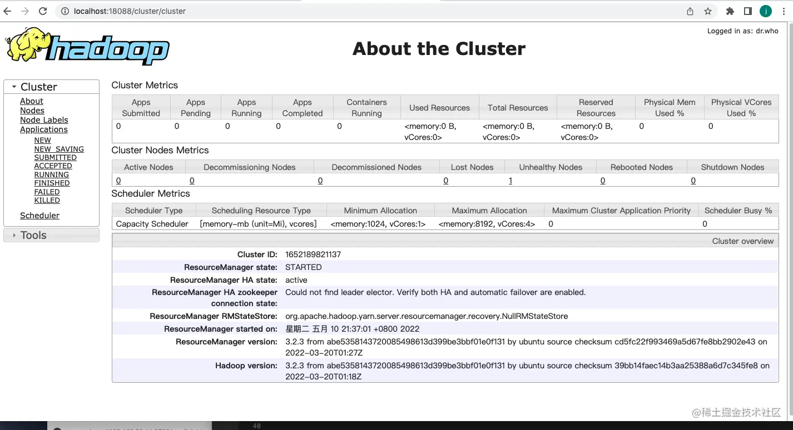Click the ResourceManager state STARTED value
The width and height of the screenshot is (793, 430).
tap(304, 267)
